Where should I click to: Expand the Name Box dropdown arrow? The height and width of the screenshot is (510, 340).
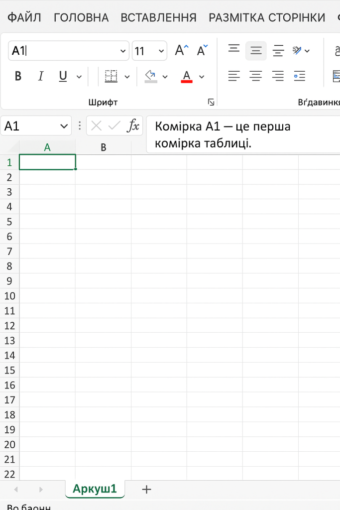tap(64, 126)
